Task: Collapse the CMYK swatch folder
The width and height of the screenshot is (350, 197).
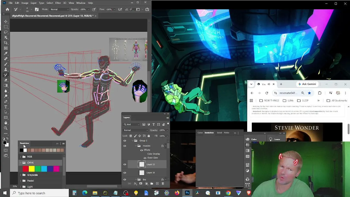Action: (21, 163)
